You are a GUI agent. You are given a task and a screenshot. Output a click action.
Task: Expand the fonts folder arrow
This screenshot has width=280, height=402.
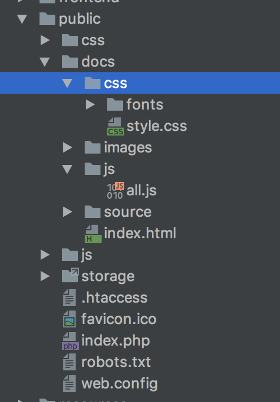tap(90, 104)
